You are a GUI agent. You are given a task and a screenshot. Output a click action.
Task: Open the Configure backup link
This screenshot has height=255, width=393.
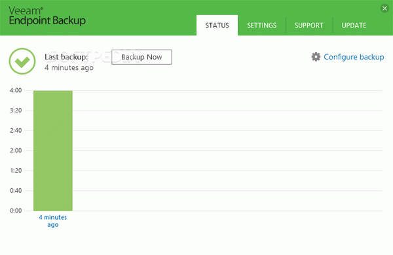coord(354,57)
